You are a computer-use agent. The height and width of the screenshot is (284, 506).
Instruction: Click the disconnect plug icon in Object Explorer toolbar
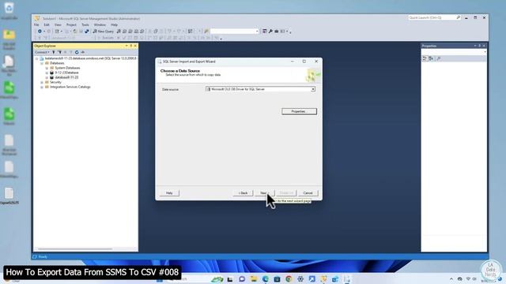[x=60, y=52]
